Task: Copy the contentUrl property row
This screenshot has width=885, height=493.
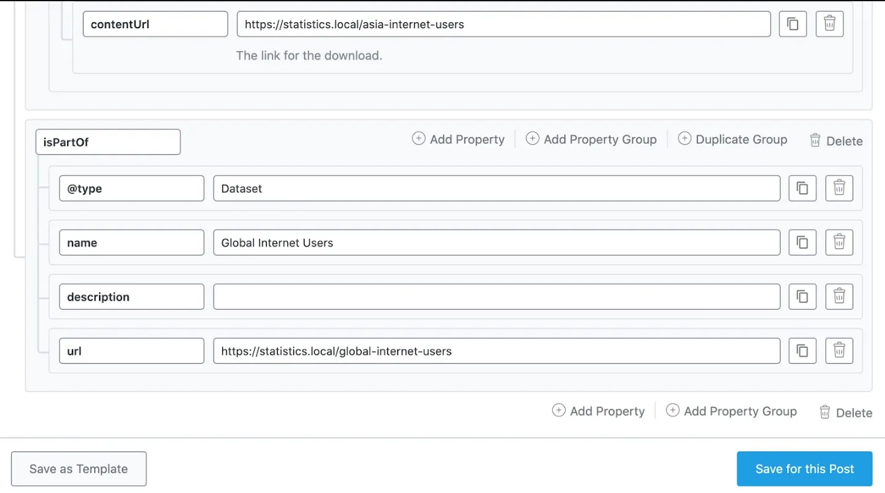Action: tap(793, 25)
